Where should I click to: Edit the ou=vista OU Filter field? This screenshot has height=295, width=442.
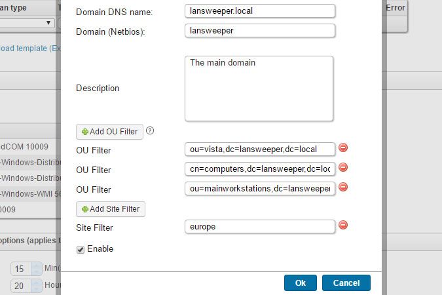pos(260,149)
